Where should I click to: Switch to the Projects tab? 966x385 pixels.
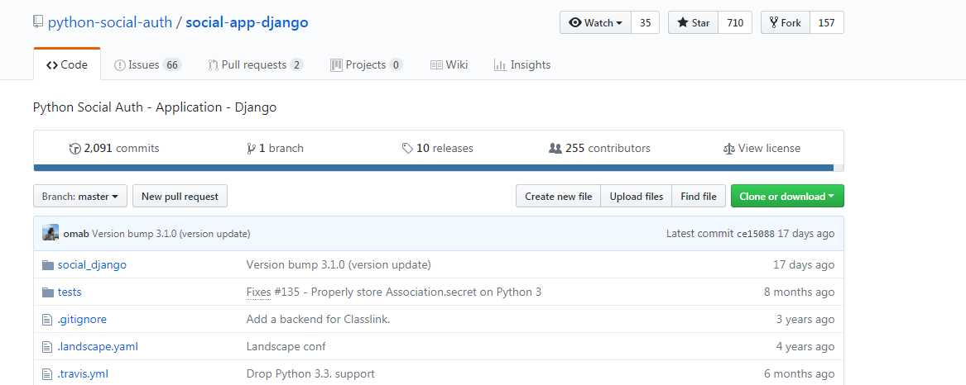tap(367, 64)
